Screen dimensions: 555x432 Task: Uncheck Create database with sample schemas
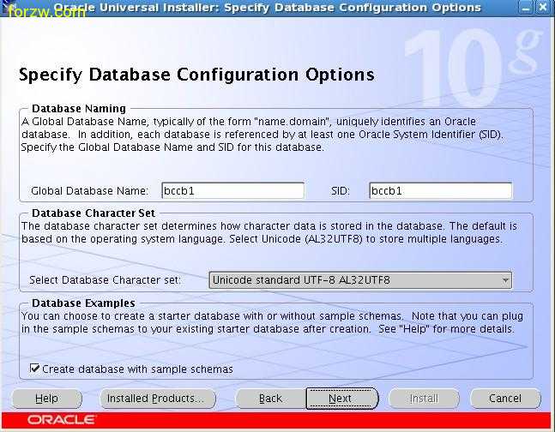[x=34, y=369]
